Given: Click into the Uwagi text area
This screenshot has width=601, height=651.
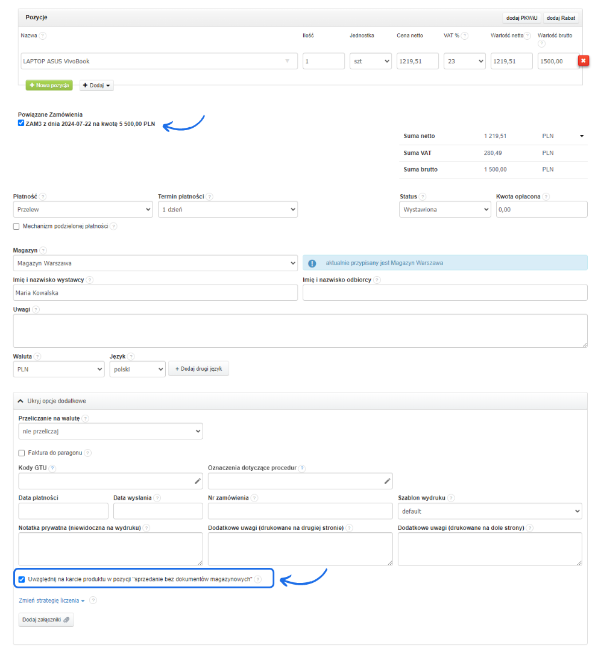Looking at the screenshot, I should [x=300, y=330].
